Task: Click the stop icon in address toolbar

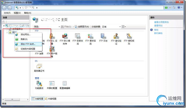Action: (170, 7)
